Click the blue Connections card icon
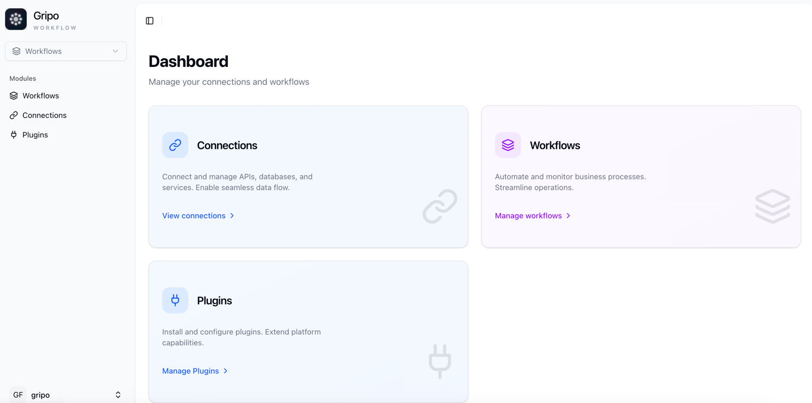Viewport: 812px width, 403px height. pyautogui.click(x=175, y=145)
